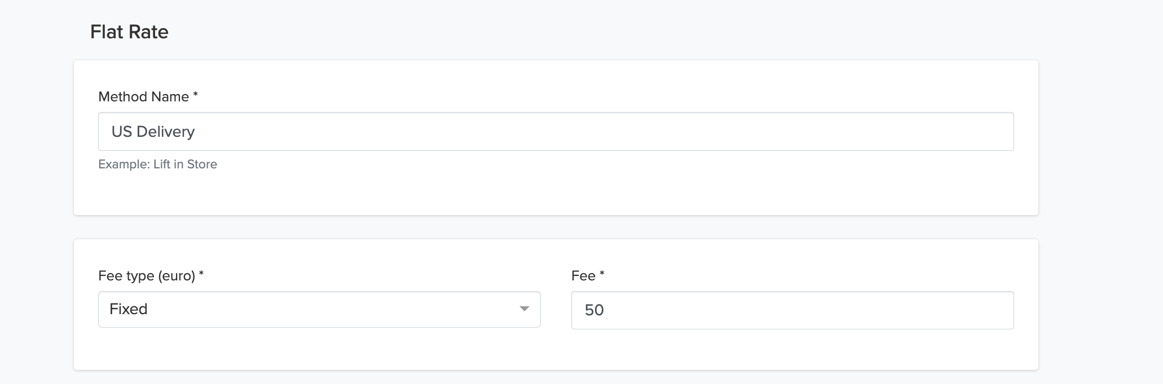Click the Flat Rate heading
The height and width of the screenshot is (384, 1163).
click(x=129, y=32)
